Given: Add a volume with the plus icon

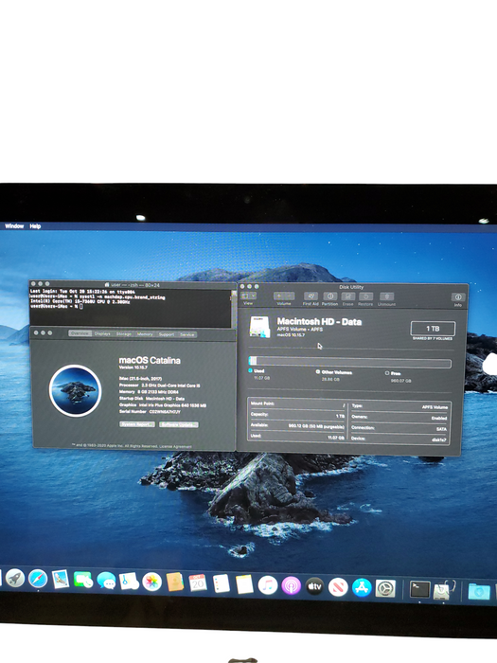Looking at the screenshot, I should click(279, 296).
